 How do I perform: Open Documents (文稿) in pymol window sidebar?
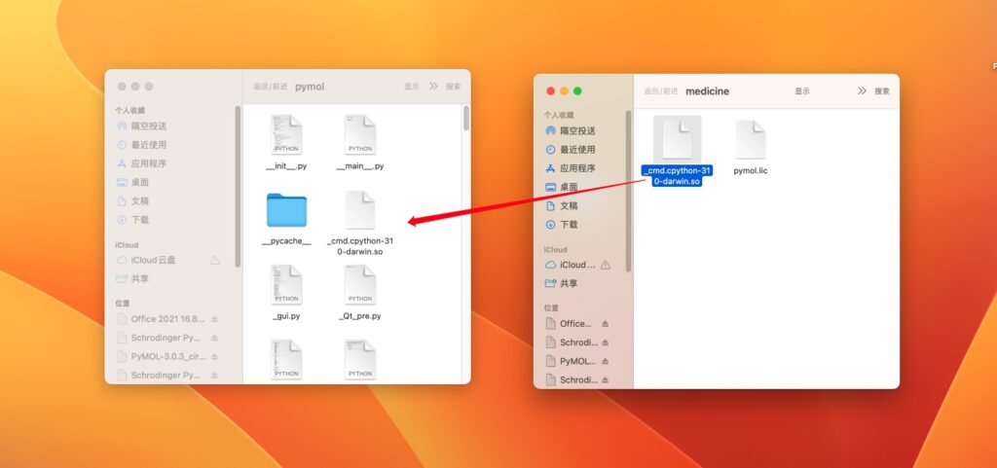132,200
